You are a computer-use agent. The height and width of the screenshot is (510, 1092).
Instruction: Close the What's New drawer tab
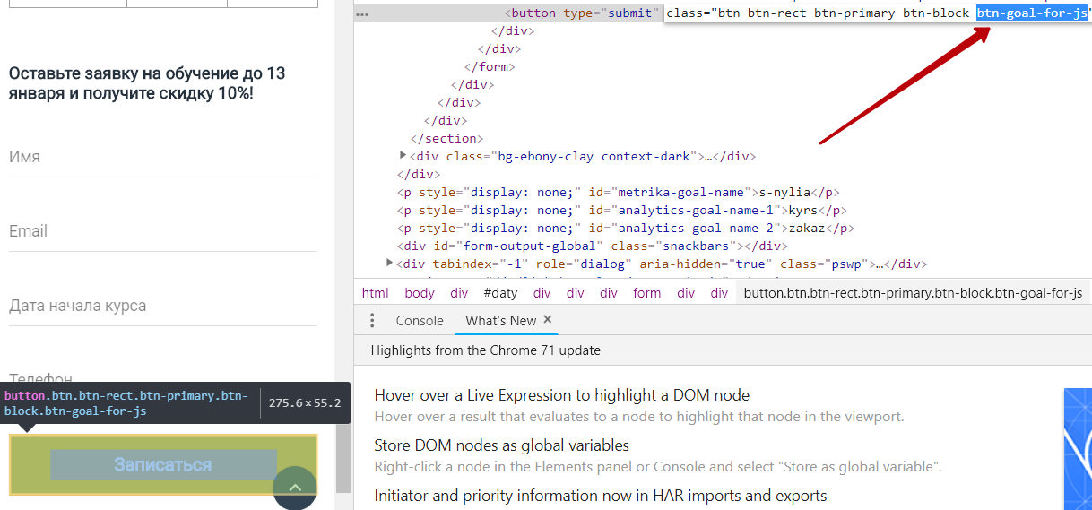click(548, 320)
